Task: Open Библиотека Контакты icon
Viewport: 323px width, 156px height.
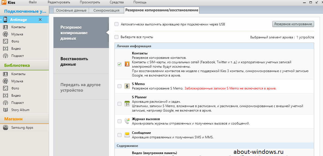Action: point(6,74)
